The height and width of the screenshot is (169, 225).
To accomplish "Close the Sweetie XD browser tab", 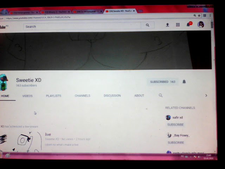I will point(134,11).
